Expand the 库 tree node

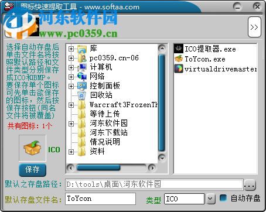click(x=71, y=49)
